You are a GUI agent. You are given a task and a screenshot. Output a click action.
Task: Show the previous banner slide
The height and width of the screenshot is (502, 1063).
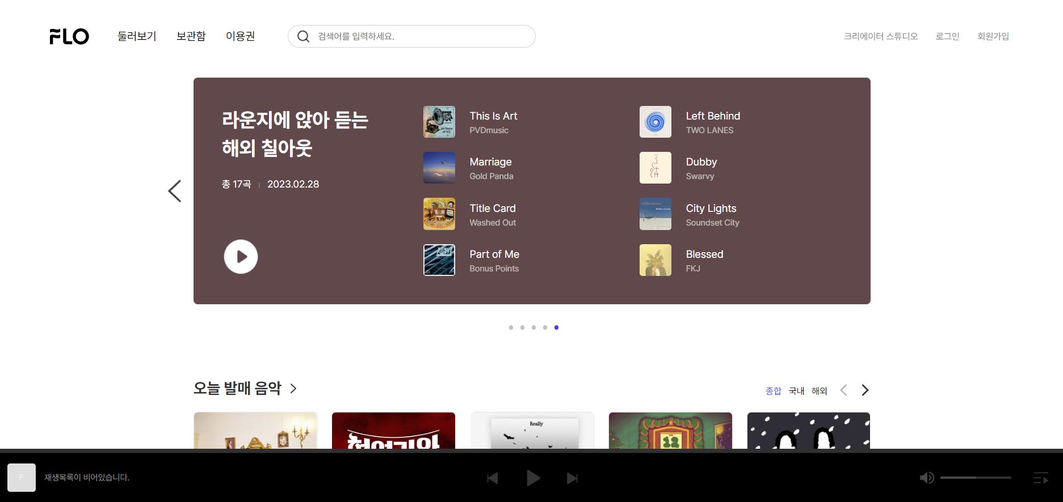pos(175,191)
